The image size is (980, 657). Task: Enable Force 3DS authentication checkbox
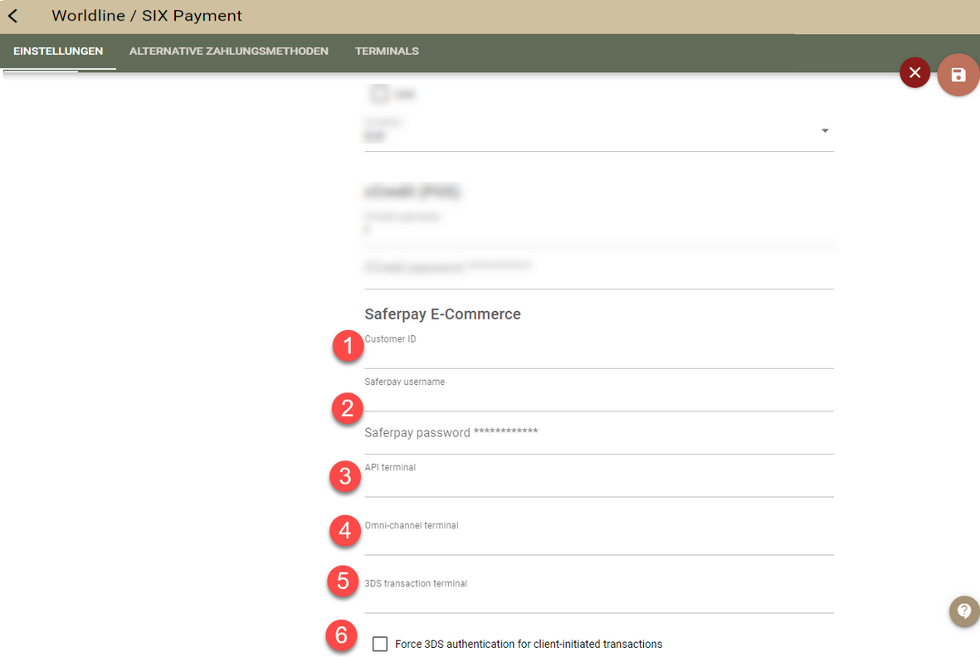click(380, 644)
